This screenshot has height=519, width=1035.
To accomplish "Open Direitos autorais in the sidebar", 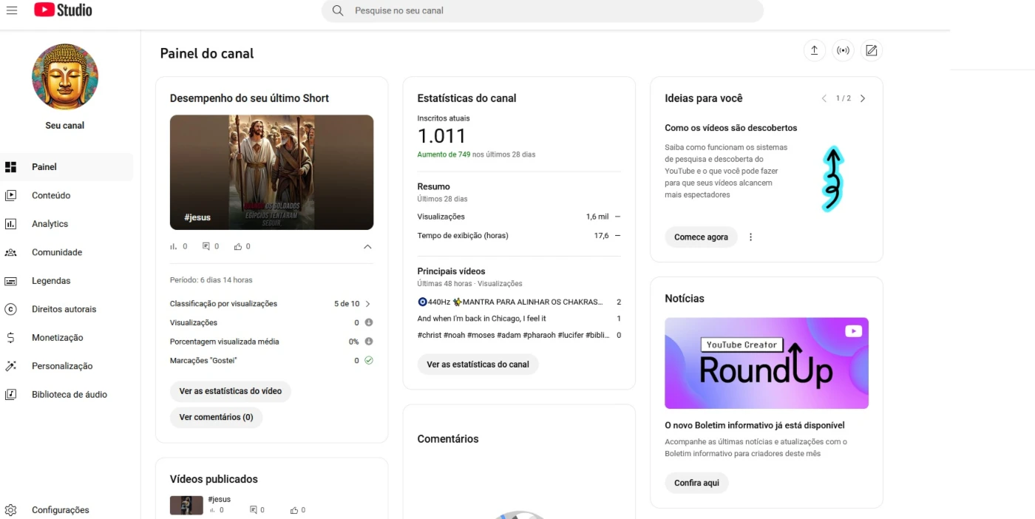I will click(x=67, y=309).
